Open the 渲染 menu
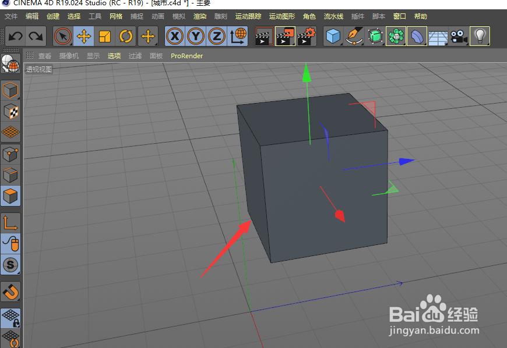 coord(200,16)
